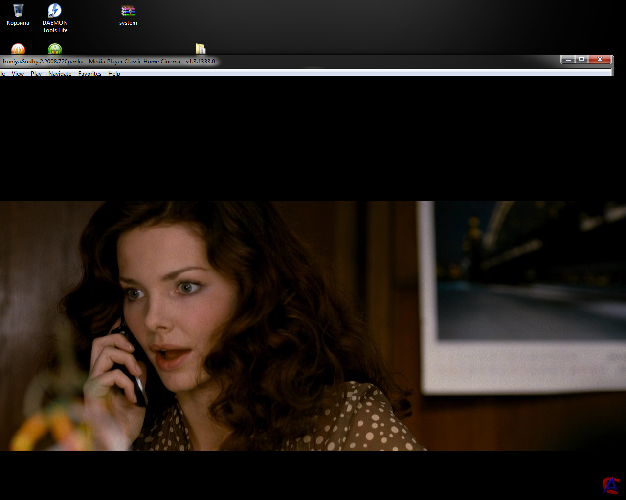Viewport: 626px width, 500px height.
Task: Open the partially visible File menu
Action: tap(2, 73)
